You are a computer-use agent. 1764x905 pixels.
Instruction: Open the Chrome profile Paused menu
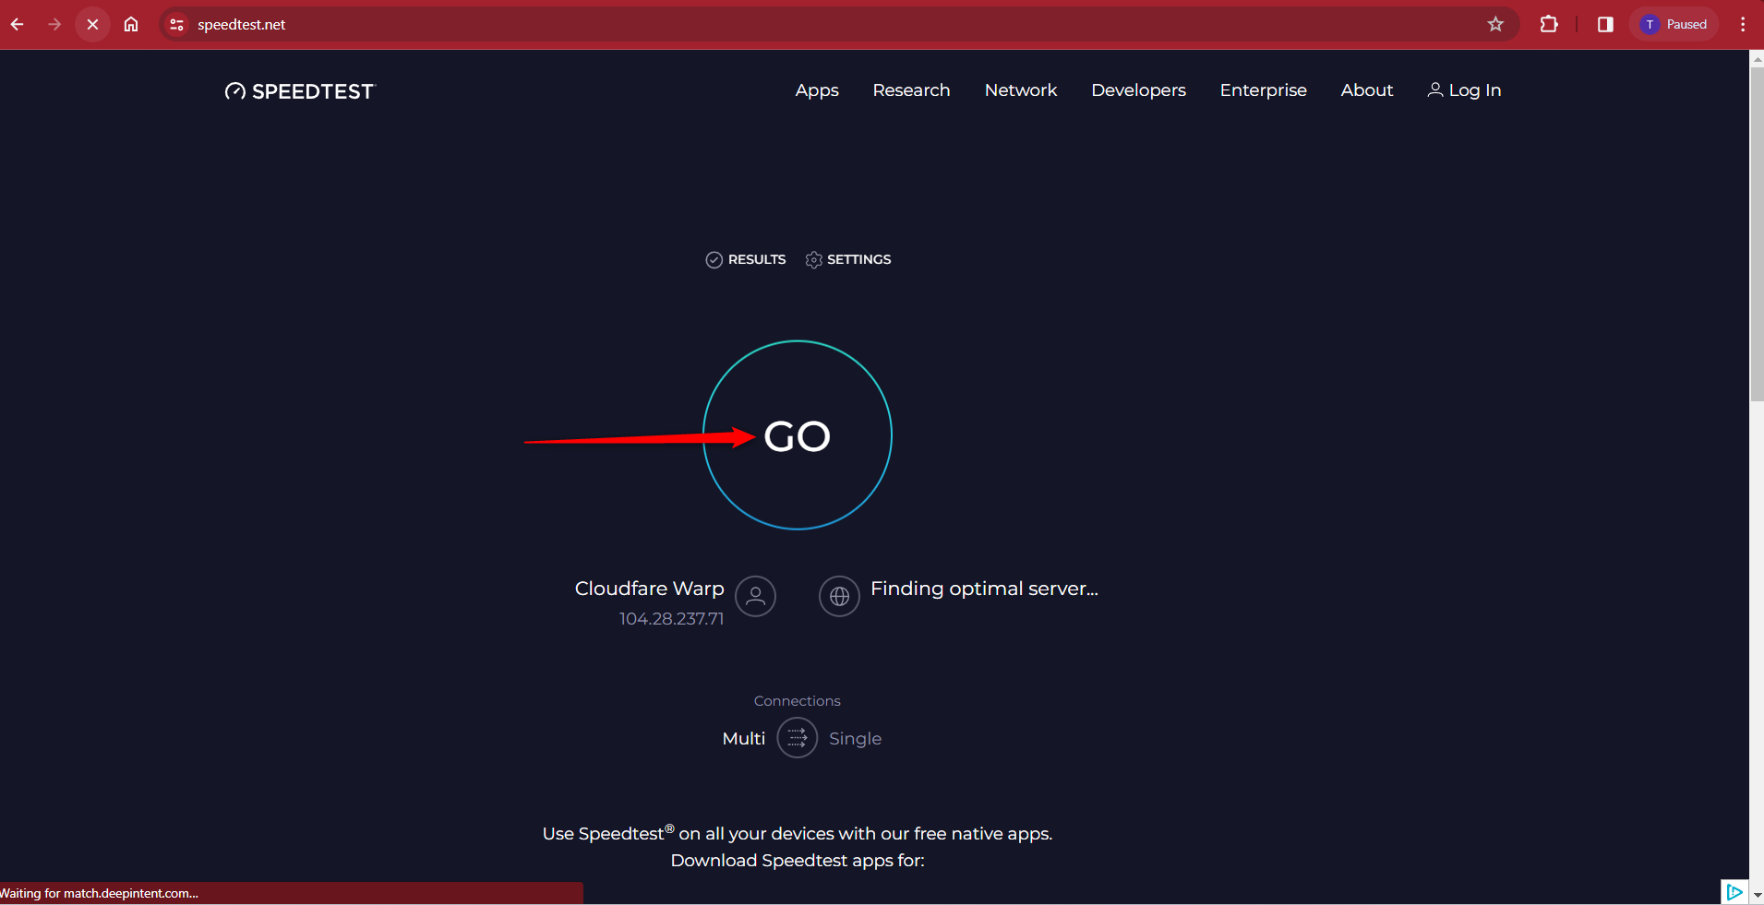pos(1674,24)
